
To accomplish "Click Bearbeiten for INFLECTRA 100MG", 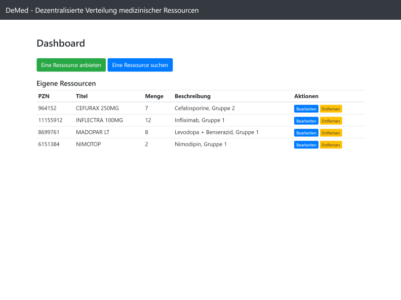I will point(306,121).
